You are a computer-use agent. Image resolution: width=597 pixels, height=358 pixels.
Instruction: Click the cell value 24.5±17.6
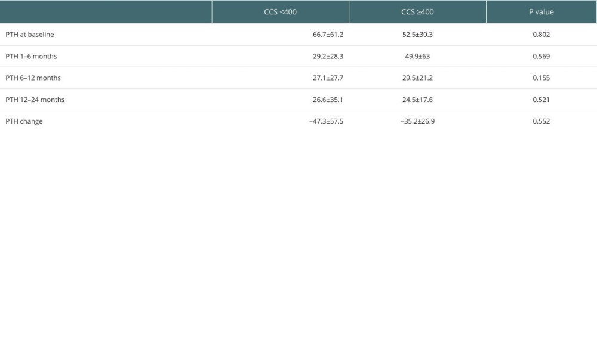click(417, 100)
